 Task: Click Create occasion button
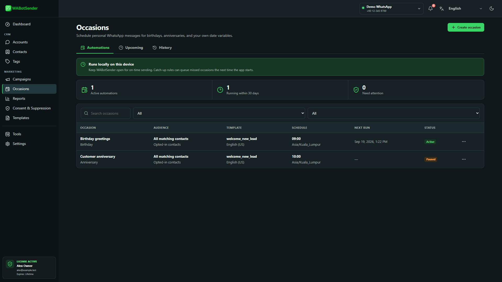[x=466, y=27]
